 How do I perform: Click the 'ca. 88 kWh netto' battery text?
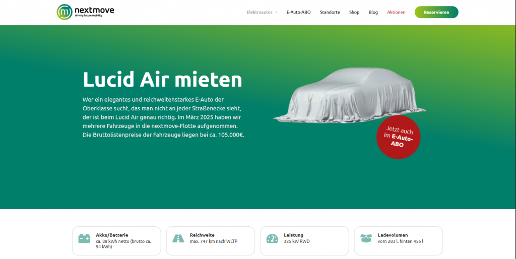point(124,244)
